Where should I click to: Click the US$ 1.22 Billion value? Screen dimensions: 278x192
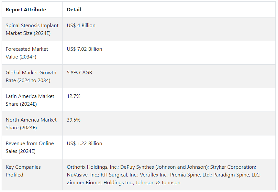click(84, 143)
